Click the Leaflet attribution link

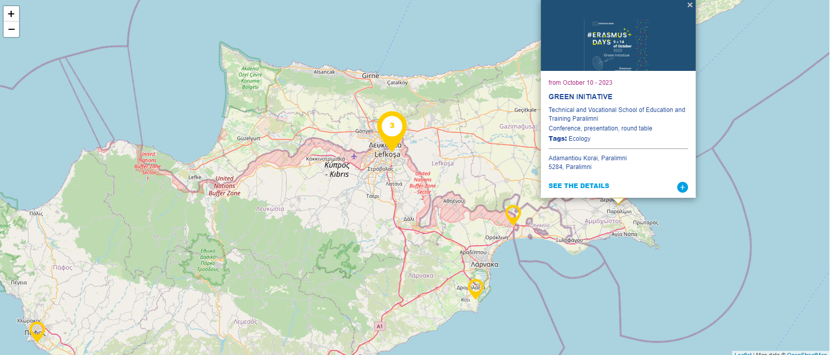click(x=742, y=353)
